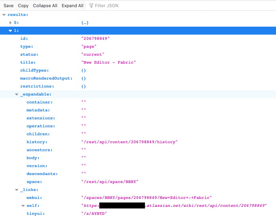This screenshot has width=276, height=220.
Task: Click the Copy button
Action: pos(23,6)
